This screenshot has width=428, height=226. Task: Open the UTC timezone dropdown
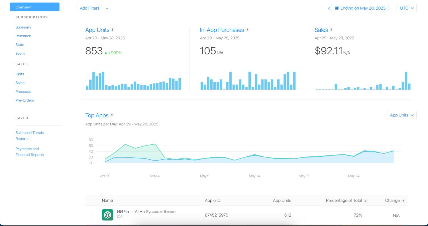406,8
